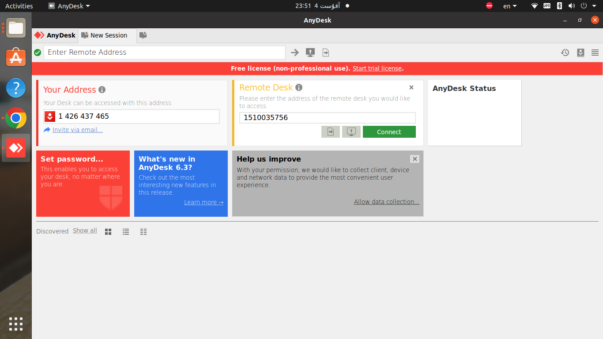Switch Discovered to details view

[x=143, y=232]
